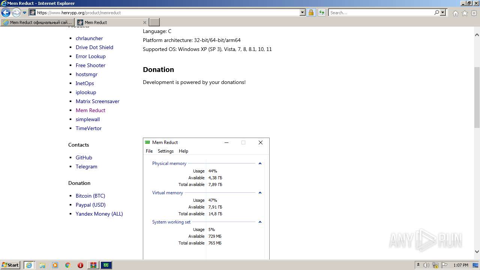The image size is (480, 270).
Task: Open the Tools gear icon
Action: pyautogui.click(x=474, y=13)
